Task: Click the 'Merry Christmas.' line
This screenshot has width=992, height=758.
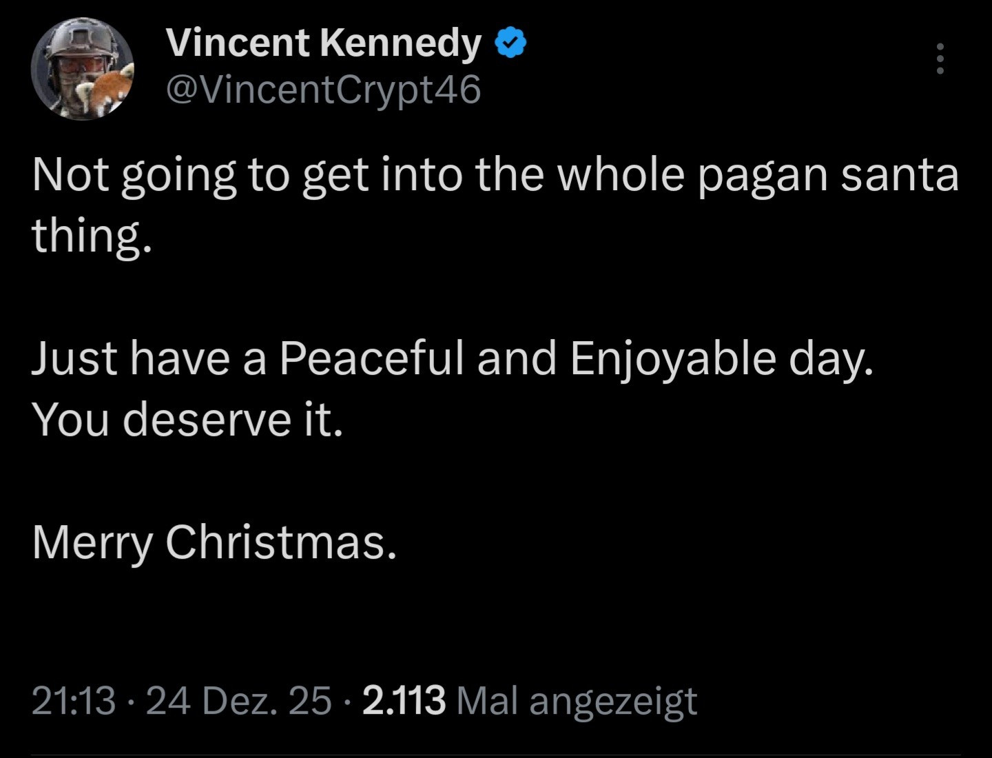Action: click(214, 542)
